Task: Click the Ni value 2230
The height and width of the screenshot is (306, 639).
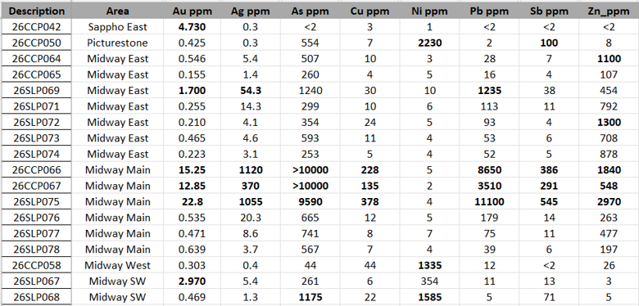Action: (x=430, y=43)
